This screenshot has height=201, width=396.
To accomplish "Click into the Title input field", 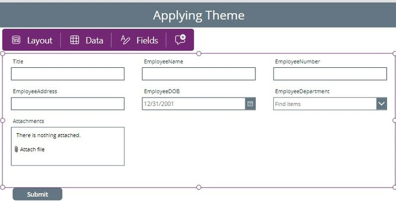I will pyautogui.click(x=68, y=74).
